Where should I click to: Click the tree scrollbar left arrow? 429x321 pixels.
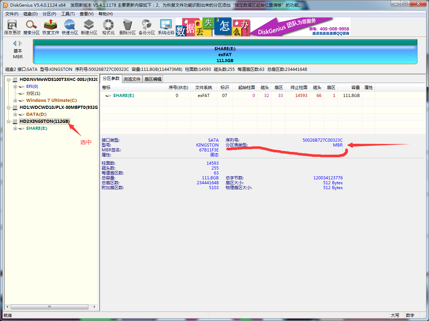click(8, 307)
